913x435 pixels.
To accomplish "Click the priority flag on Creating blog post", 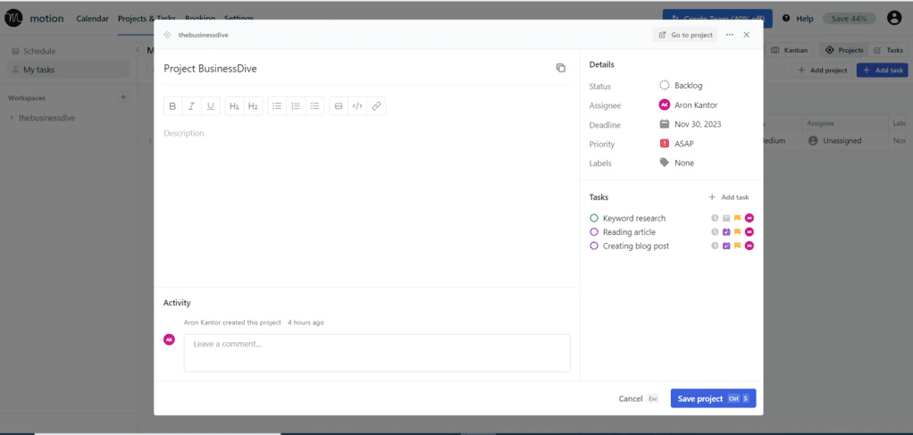I will point(737,247).
